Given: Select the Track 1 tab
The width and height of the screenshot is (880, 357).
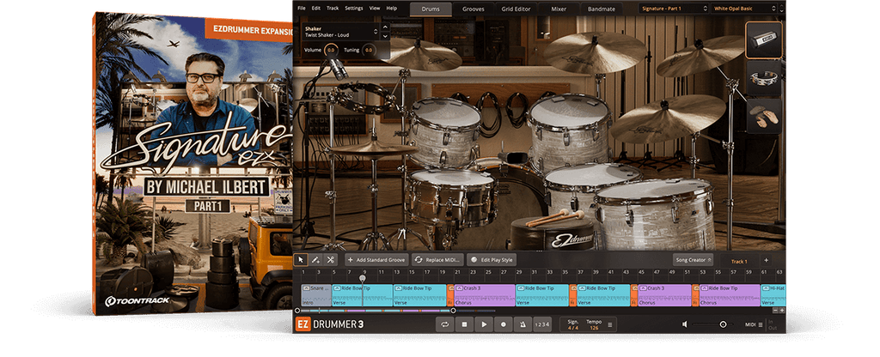Looking at the screenshot, I should [x=739, y=261].
